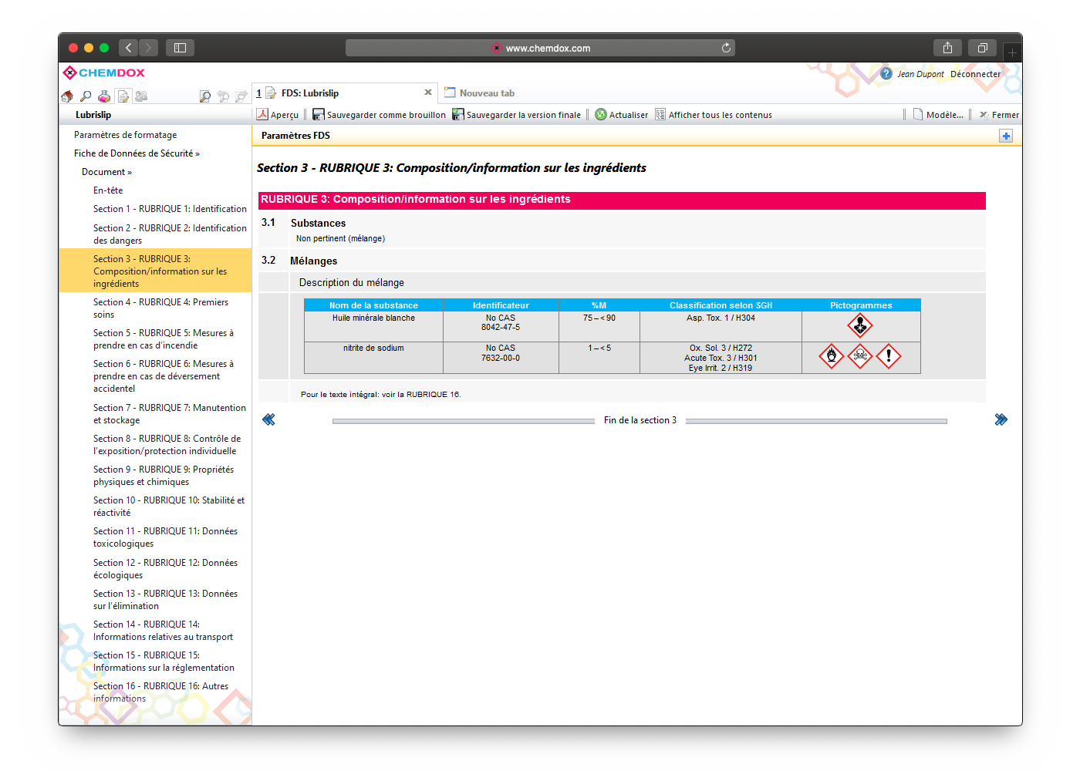Click the users group icon
1080x771 pixels.
141,96
